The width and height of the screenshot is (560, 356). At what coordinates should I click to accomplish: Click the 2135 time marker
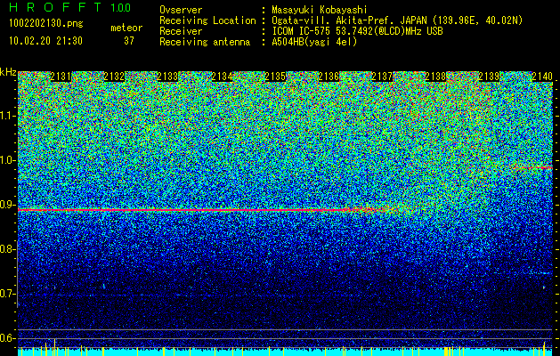point(275,77)
